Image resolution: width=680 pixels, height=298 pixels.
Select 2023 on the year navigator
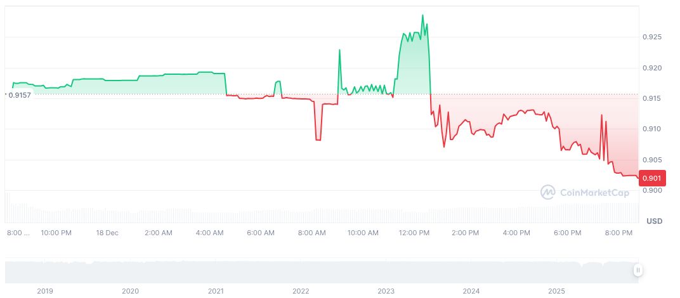pyautogui.click(x=386, y=291)
